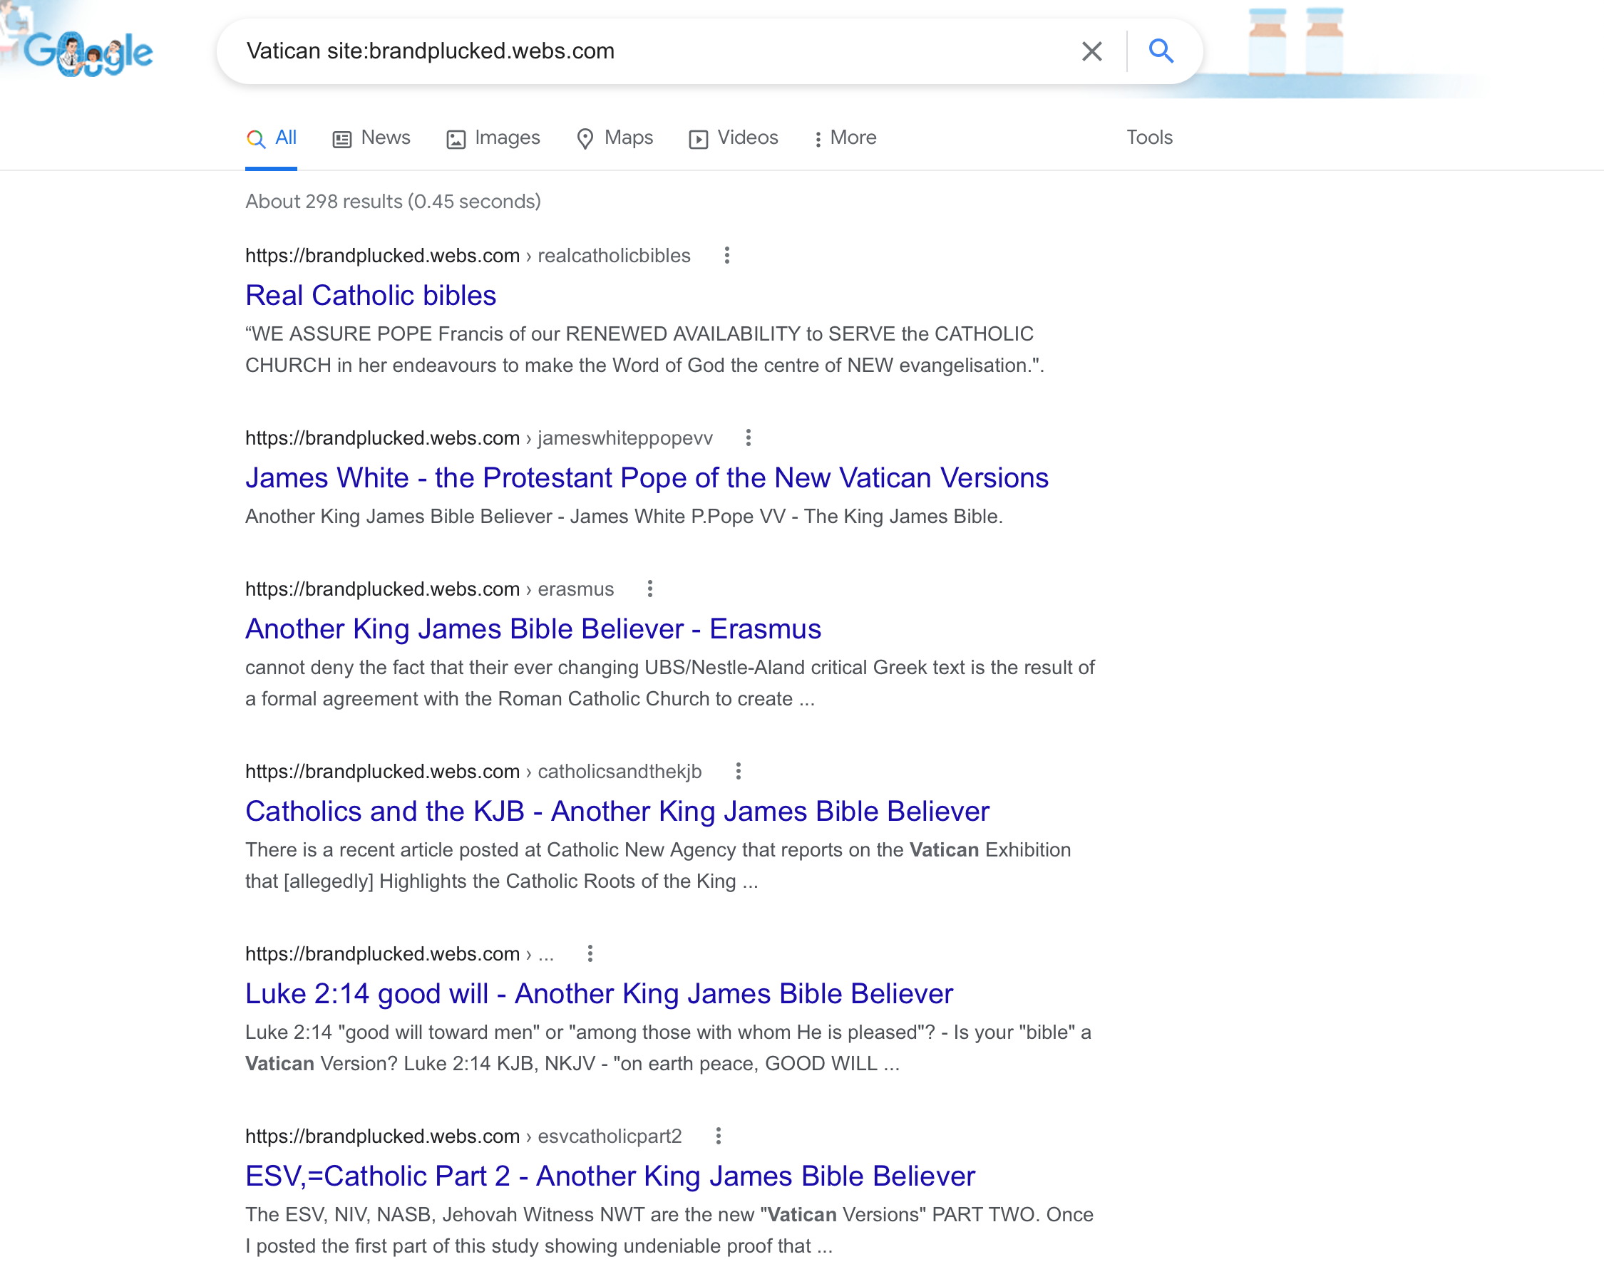Viewport: 1604px width, 1279px height.
Task: Click the catholicsandthekjb URL breadcrumb
Action: coord(473,771)
